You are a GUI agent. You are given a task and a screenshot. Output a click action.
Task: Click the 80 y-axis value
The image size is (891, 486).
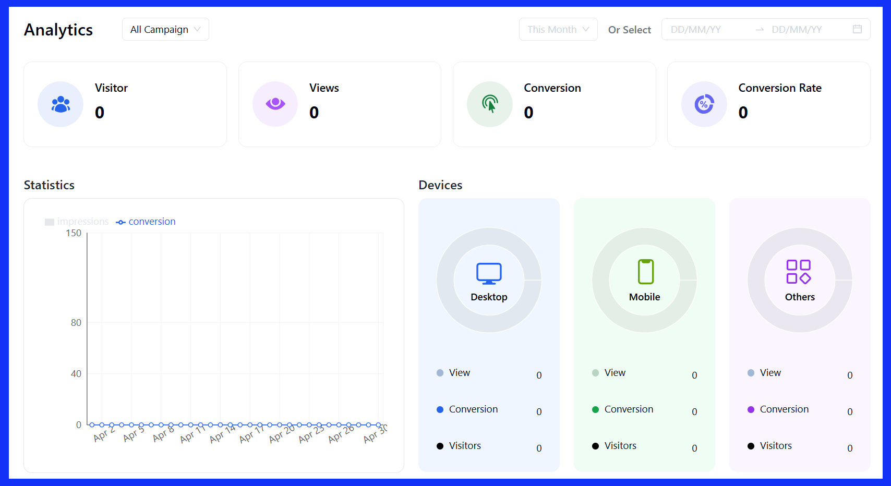pos(76,323)
